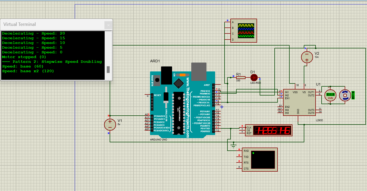Click the A0 analog pin on Arduino
This screenshot has height=191, width=367.
click(147, 115)
